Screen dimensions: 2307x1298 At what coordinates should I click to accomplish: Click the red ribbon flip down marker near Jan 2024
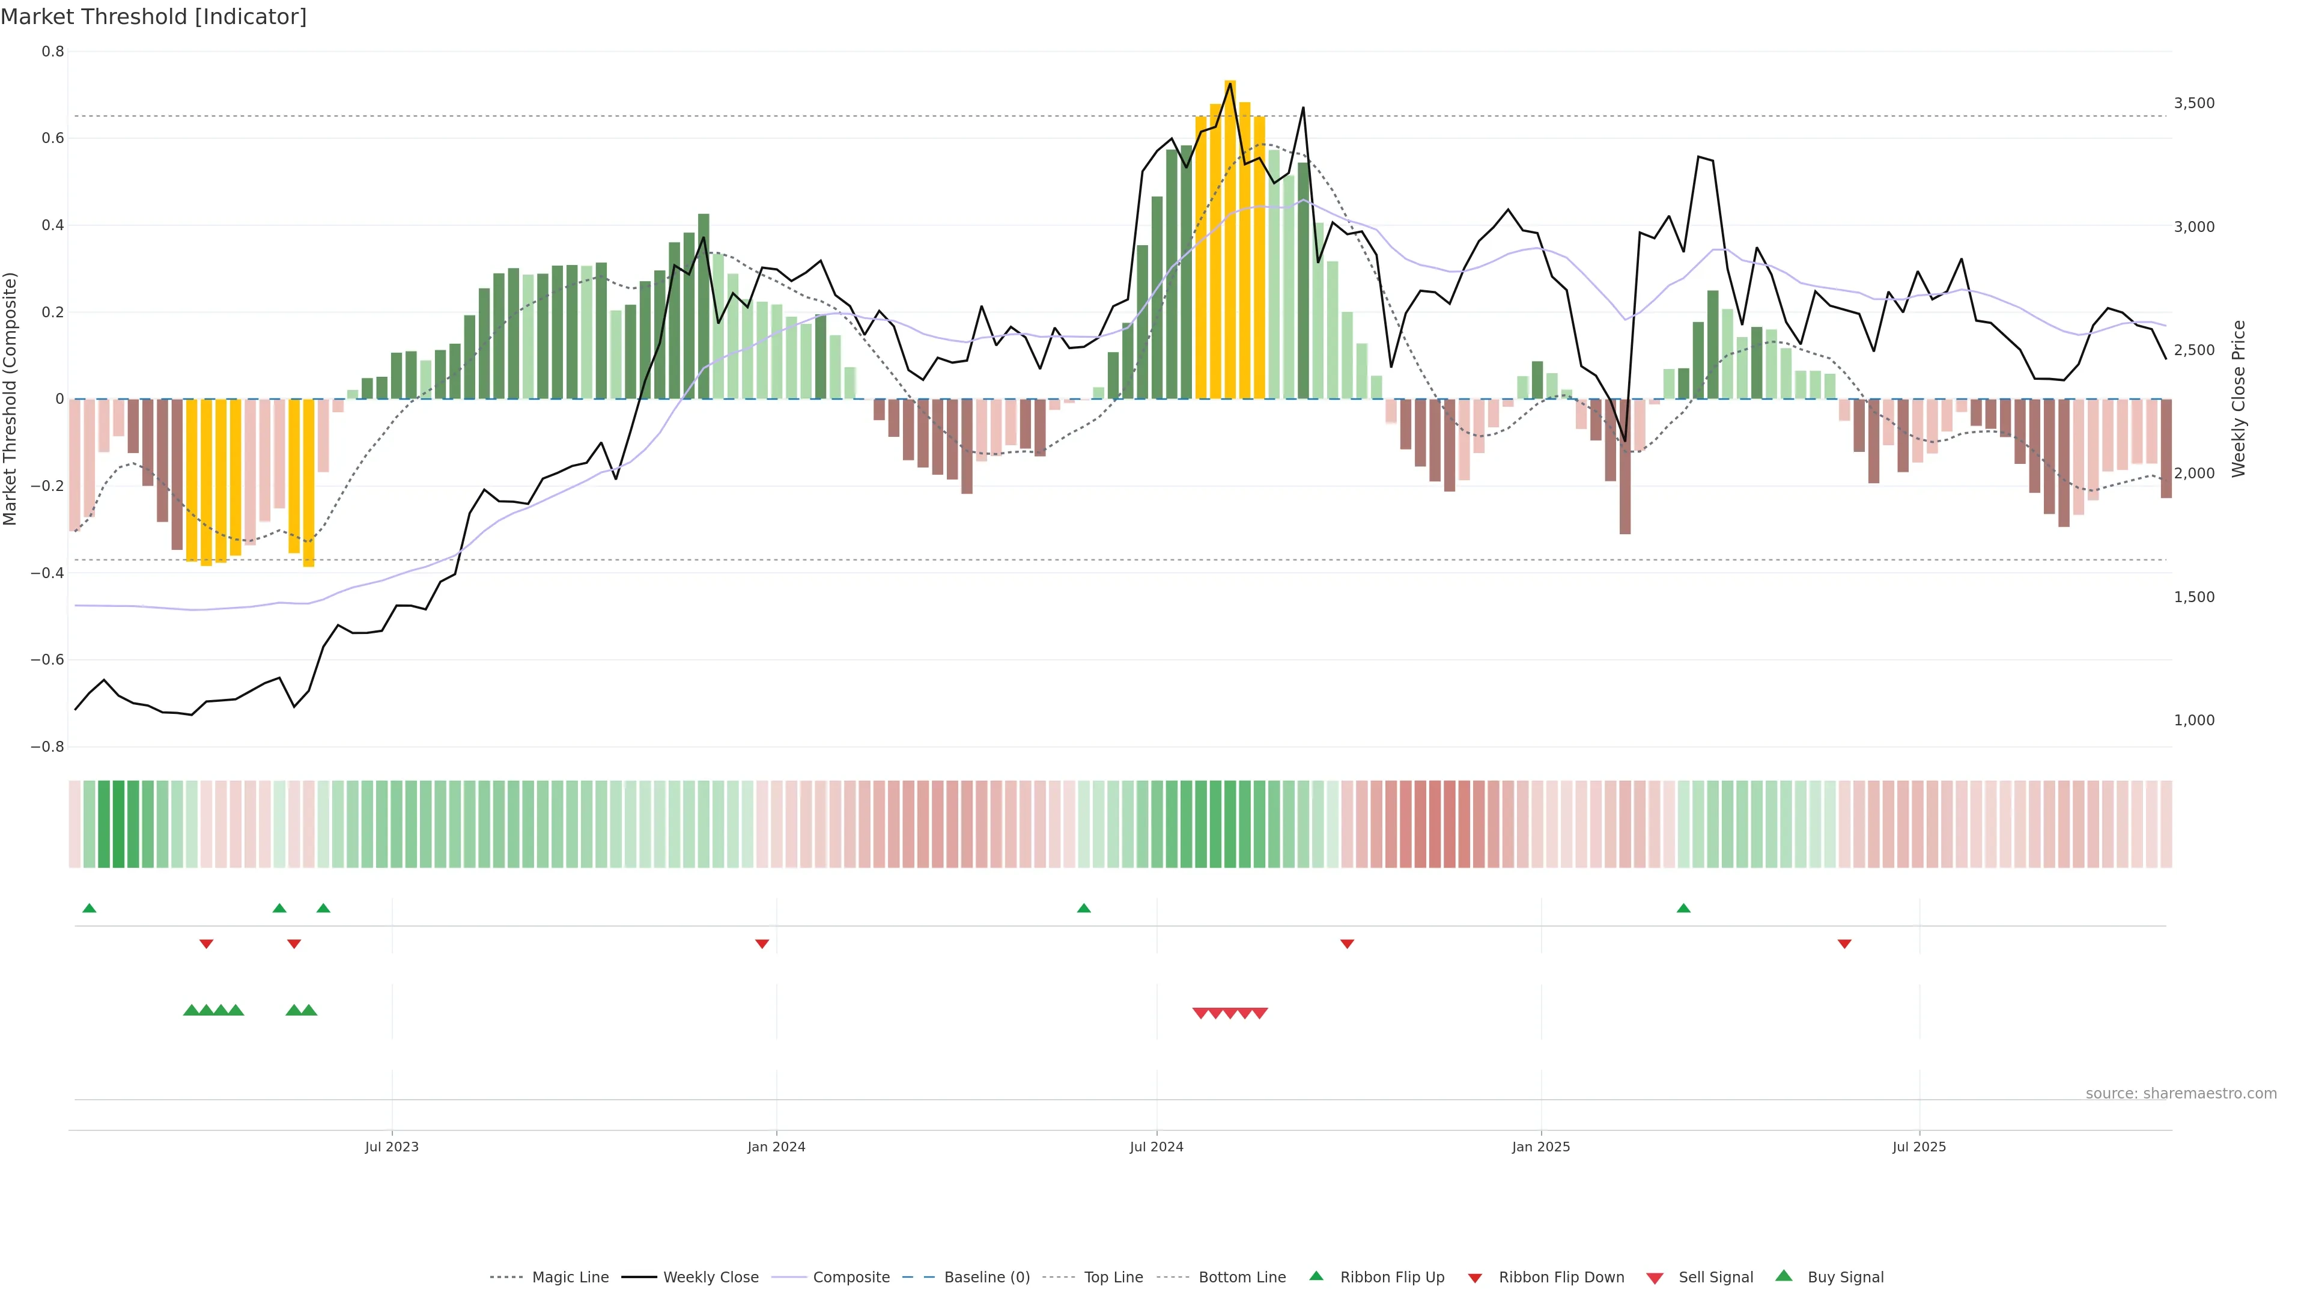762,944
